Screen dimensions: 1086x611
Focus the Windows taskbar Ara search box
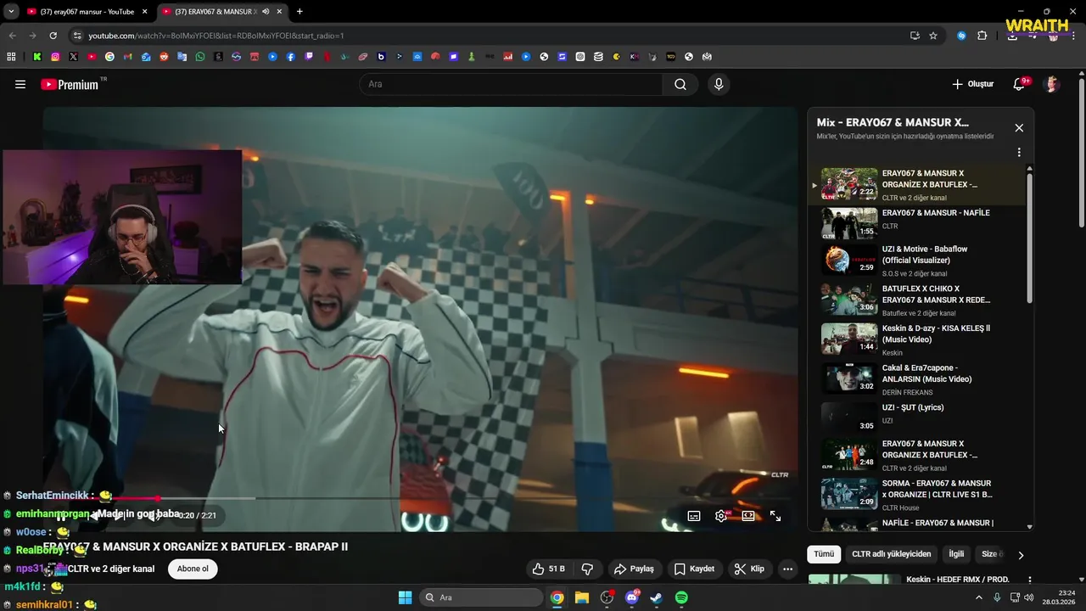click(482, 597)
